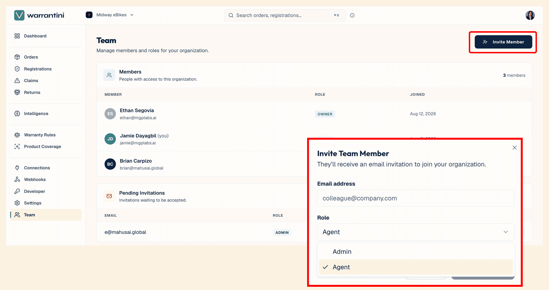Click the Search orders, registrations field
549x290 pixels.
click(x=285, y=15)
